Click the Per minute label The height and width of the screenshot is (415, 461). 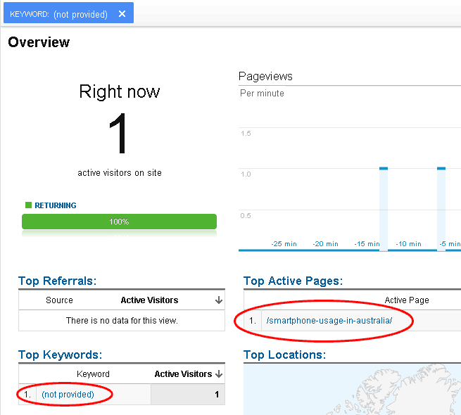coord(262,93)
